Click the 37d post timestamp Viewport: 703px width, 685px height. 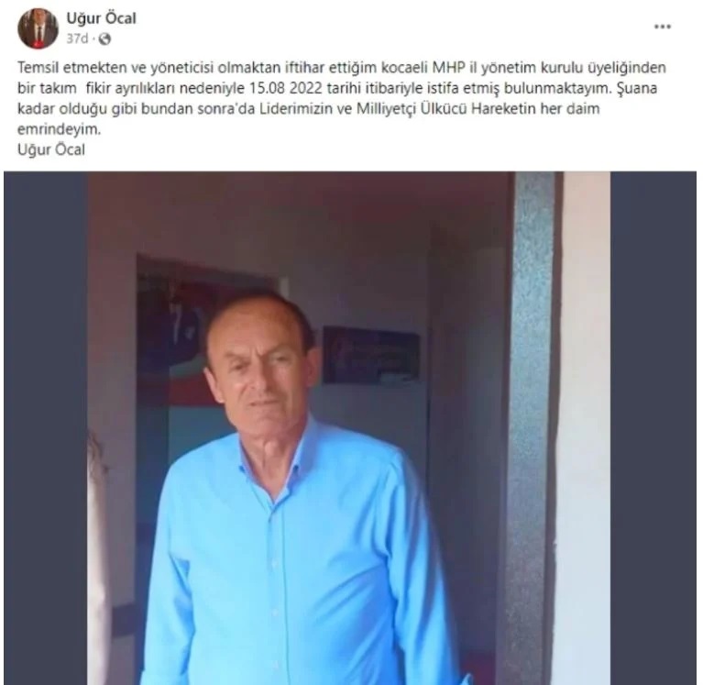(x=77, y=39)
